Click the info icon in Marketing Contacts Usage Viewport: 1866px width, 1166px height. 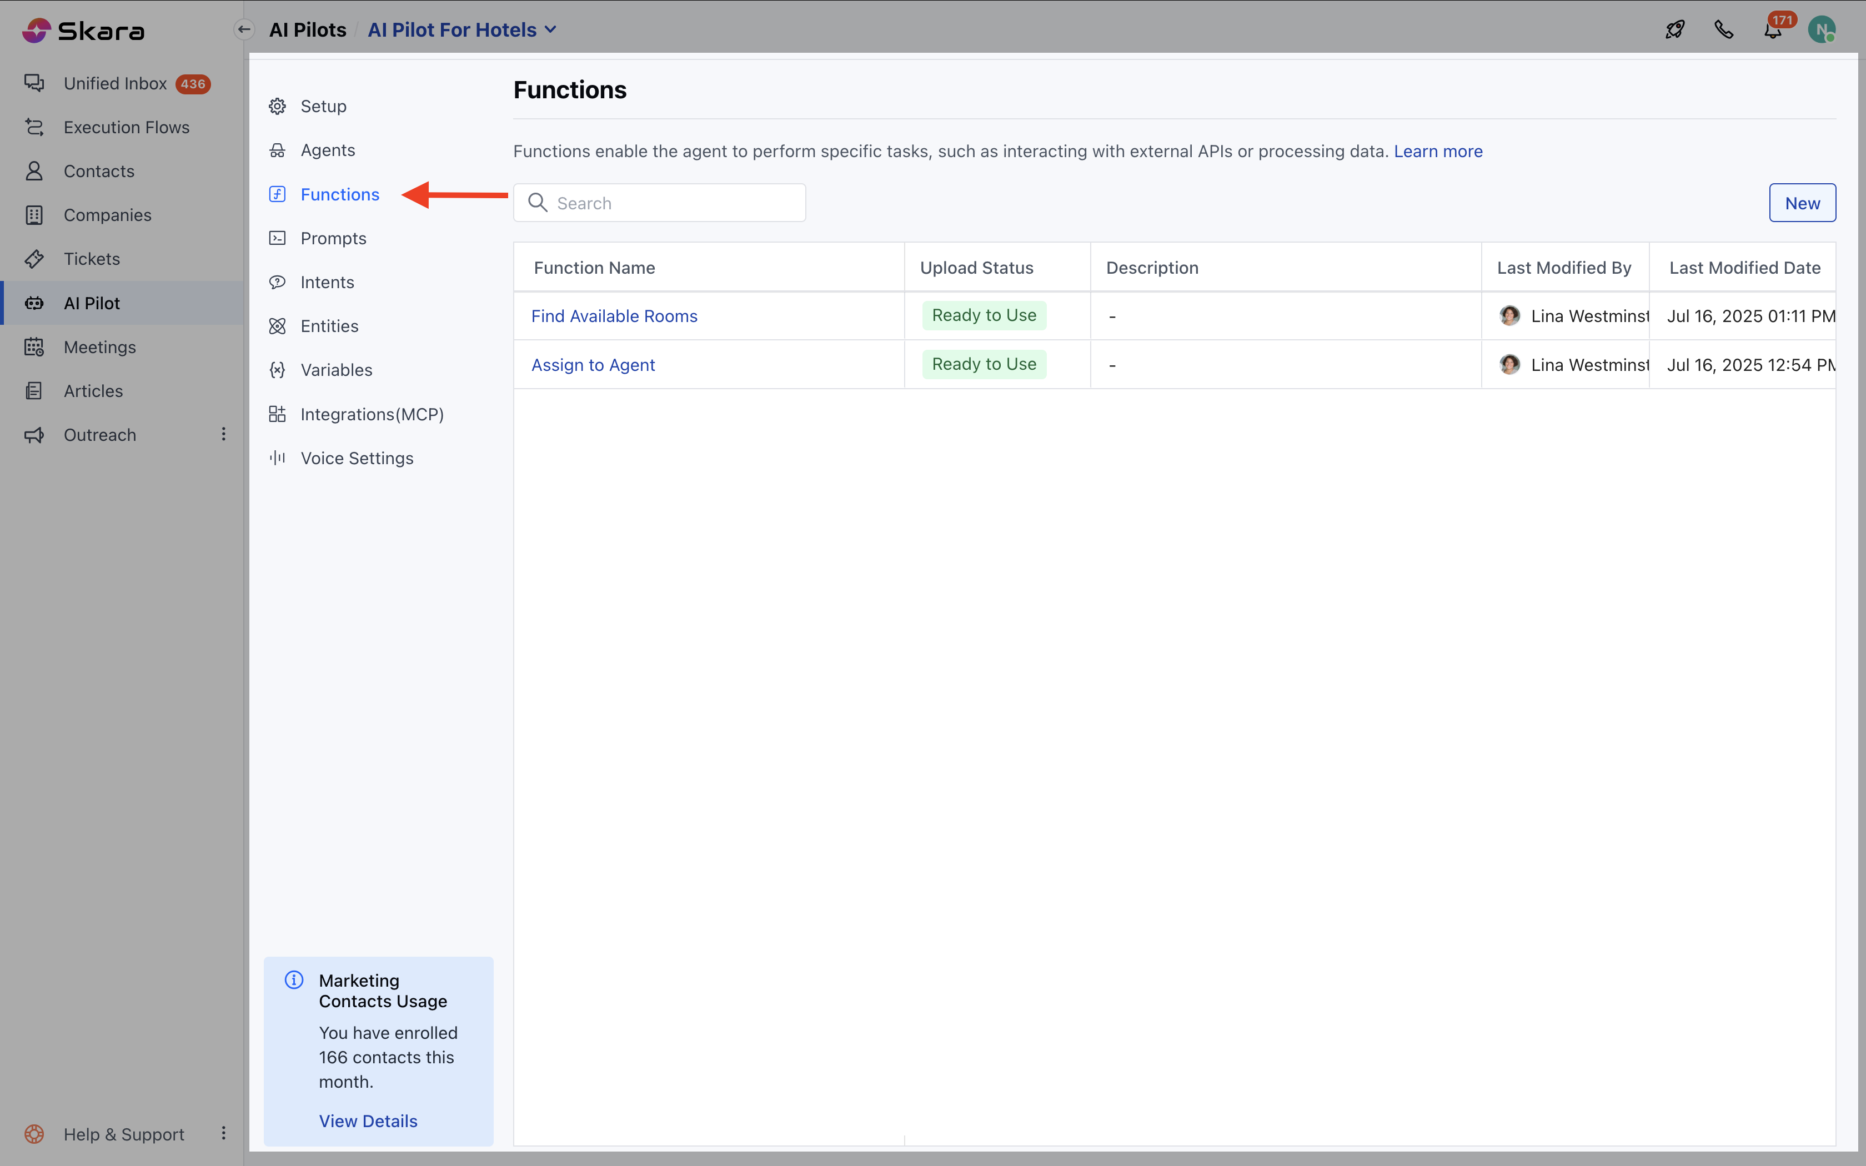coord(294,980)
